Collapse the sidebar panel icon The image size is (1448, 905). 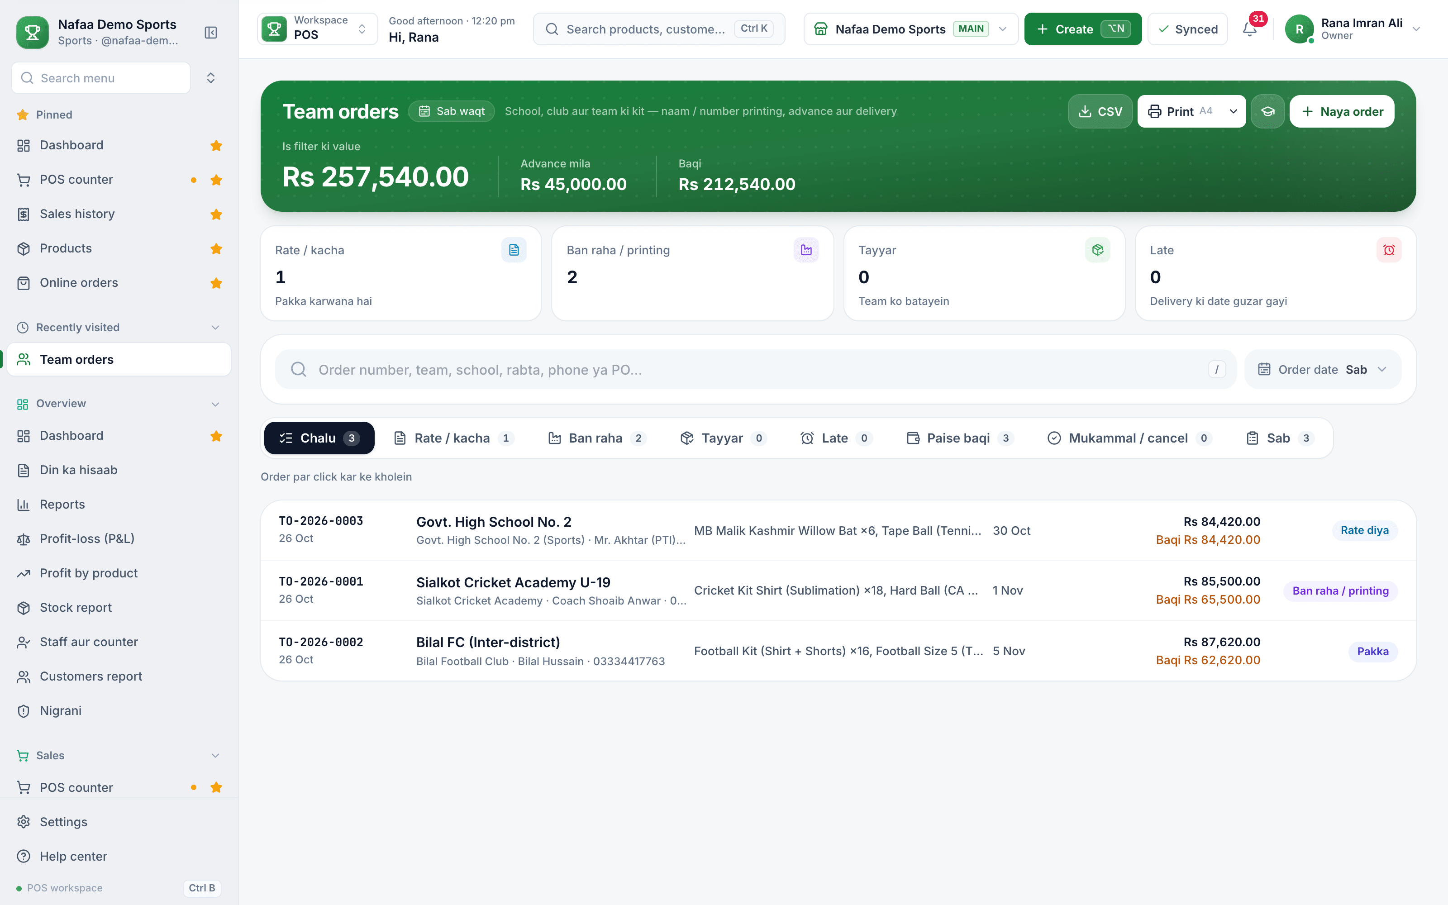click(x=210, y=32)
